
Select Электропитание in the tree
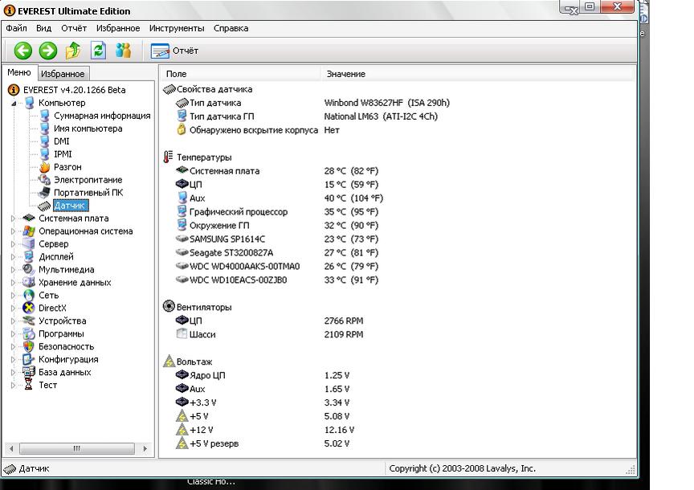click(88, 180)
